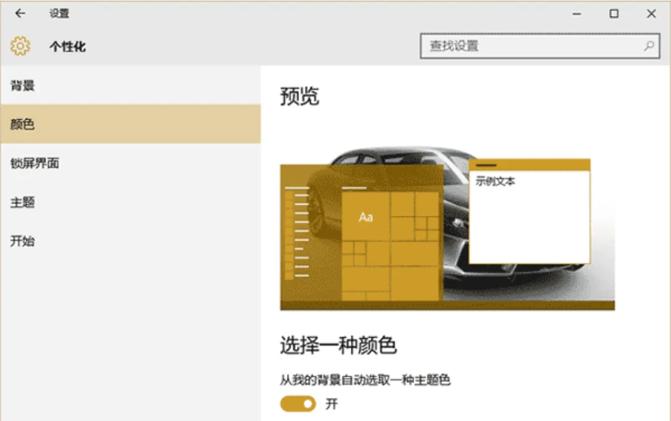Click the back arrow at top left
This screenshot has width=671, height=421.
click(20, 13)
